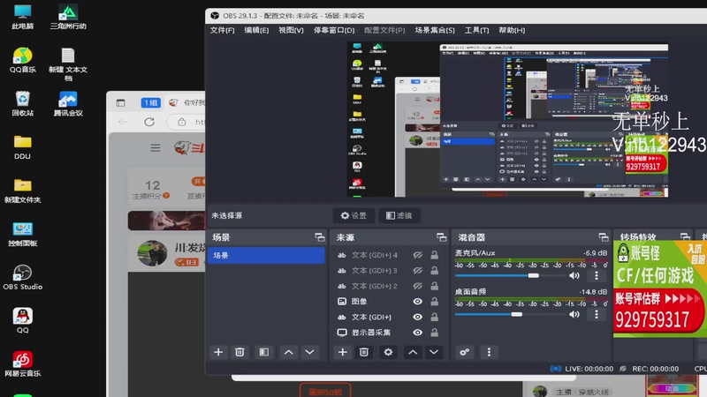
Task: Open the 帮助(H) menu
Action: click(512, 30)
